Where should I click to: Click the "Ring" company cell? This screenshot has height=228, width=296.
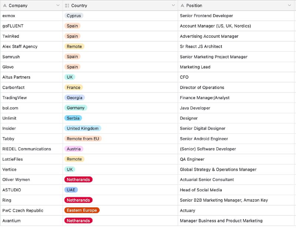31,200
